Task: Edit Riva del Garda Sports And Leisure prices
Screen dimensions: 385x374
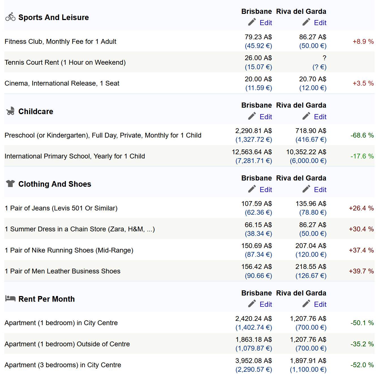Action: point(320,23)
